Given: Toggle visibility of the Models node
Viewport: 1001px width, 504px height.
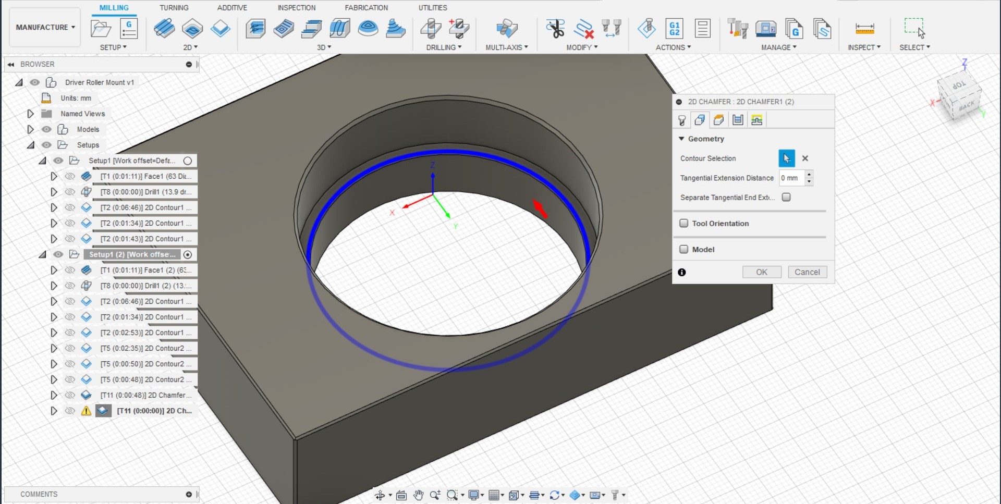Looking at the screenshot, I should click(46, 129).
